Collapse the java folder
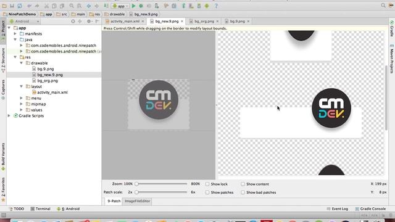The width and height of the screenshot is (395, 222). [x=15, y=39]
